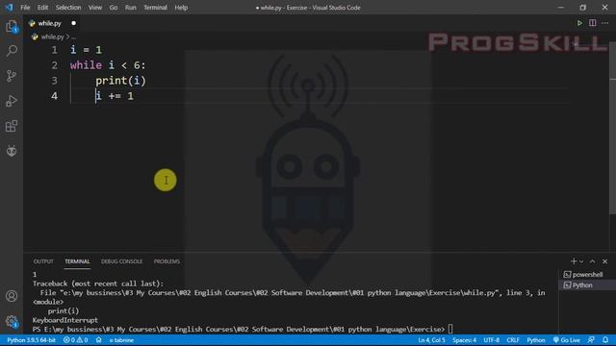Image resolution: width=616 pixels, height=346 pixels.
Task: Split the editor right
Action: tap(592, 23)
